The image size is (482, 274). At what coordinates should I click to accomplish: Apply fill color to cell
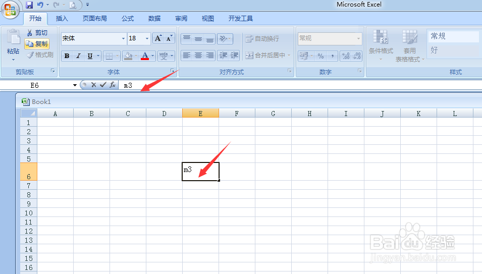pyautogui.click(x=128, y=56)
